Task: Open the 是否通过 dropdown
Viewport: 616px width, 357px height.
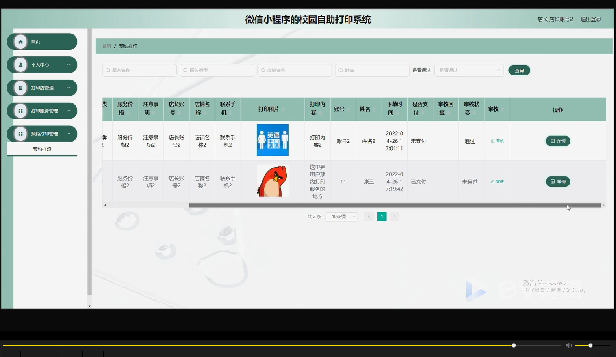Action: (469, 70)
